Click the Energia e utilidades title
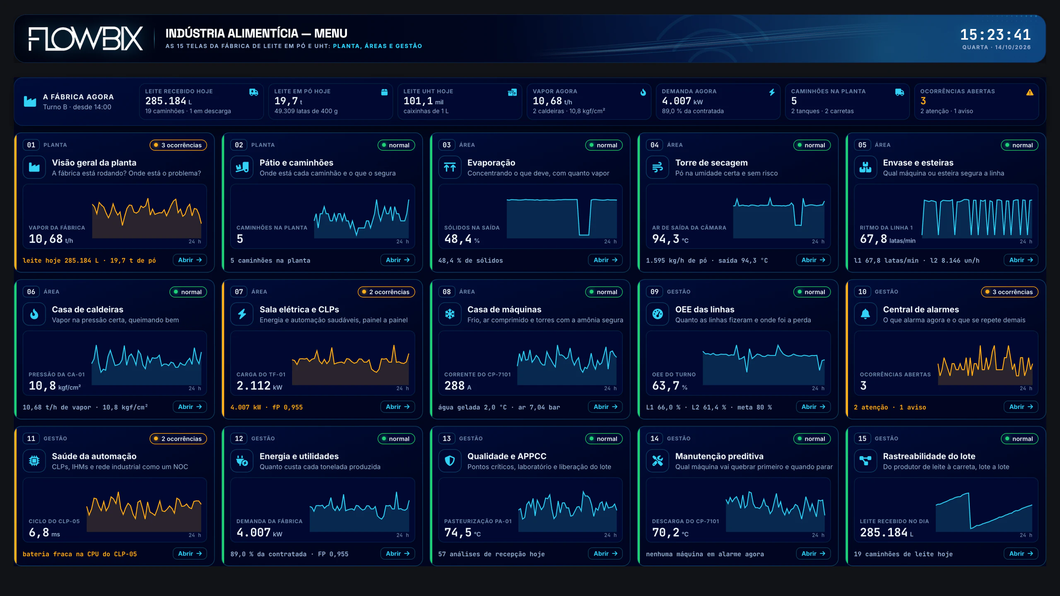 299,456
